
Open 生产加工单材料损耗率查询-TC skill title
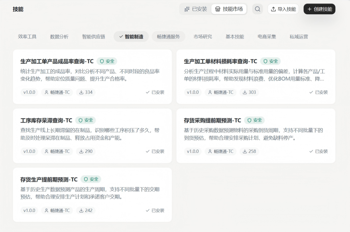[221, 61]
